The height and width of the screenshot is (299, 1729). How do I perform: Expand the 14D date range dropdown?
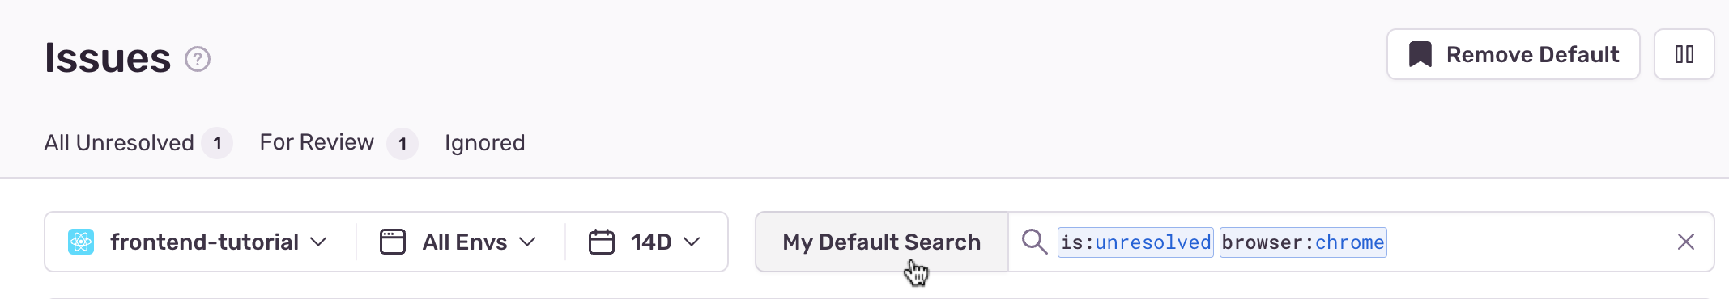click(645, 242)
